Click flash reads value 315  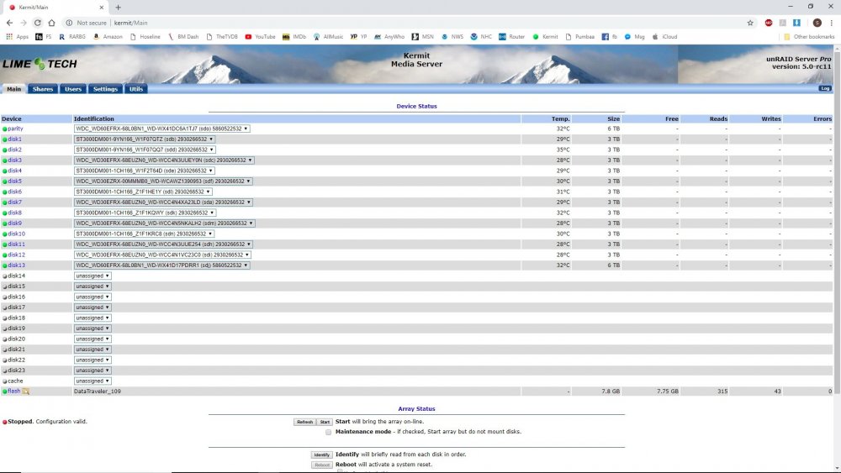pos(722,392)
